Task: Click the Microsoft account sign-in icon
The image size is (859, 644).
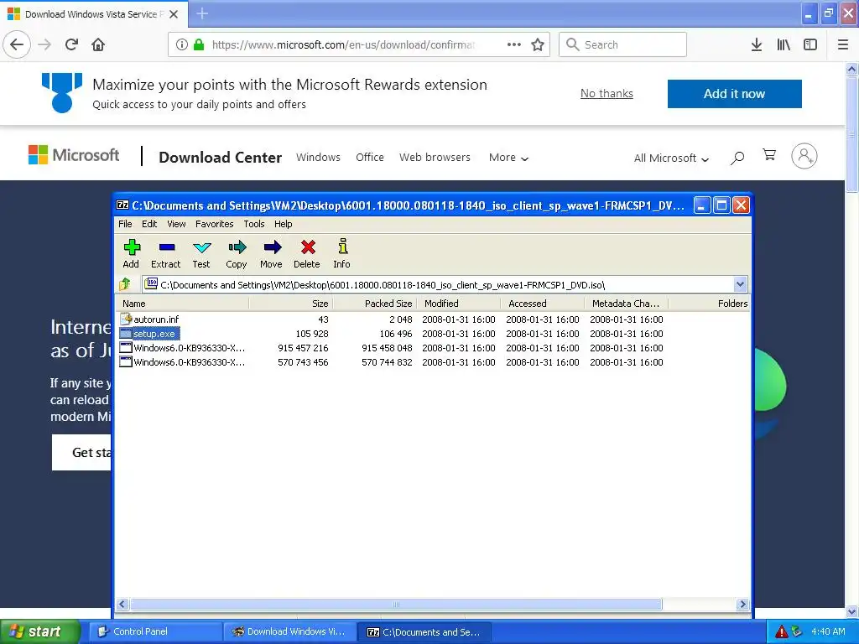Action: (x=804, y=156)
